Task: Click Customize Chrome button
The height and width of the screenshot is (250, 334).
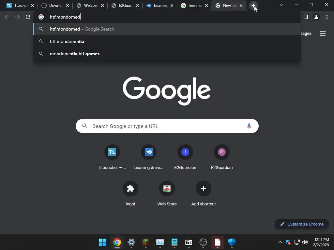Action: [302, 224]
